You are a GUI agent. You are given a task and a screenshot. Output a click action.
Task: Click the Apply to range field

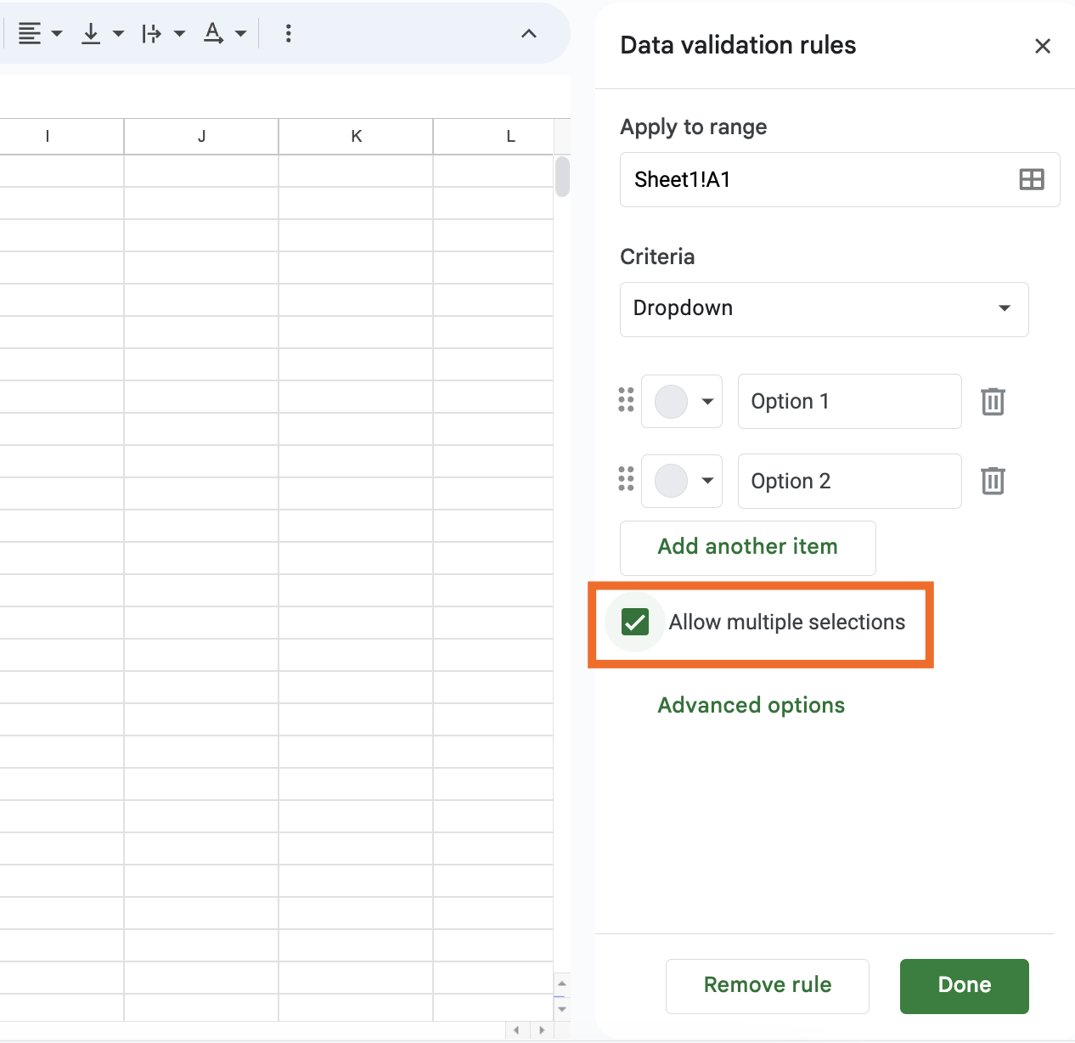(840, 179)
